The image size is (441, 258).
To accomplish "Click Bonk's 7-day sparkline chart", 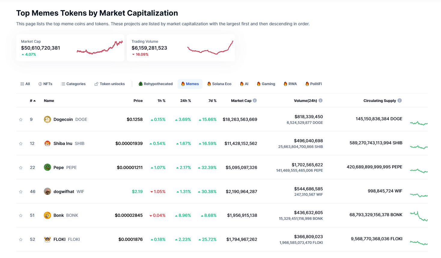I will coord(419,217).
